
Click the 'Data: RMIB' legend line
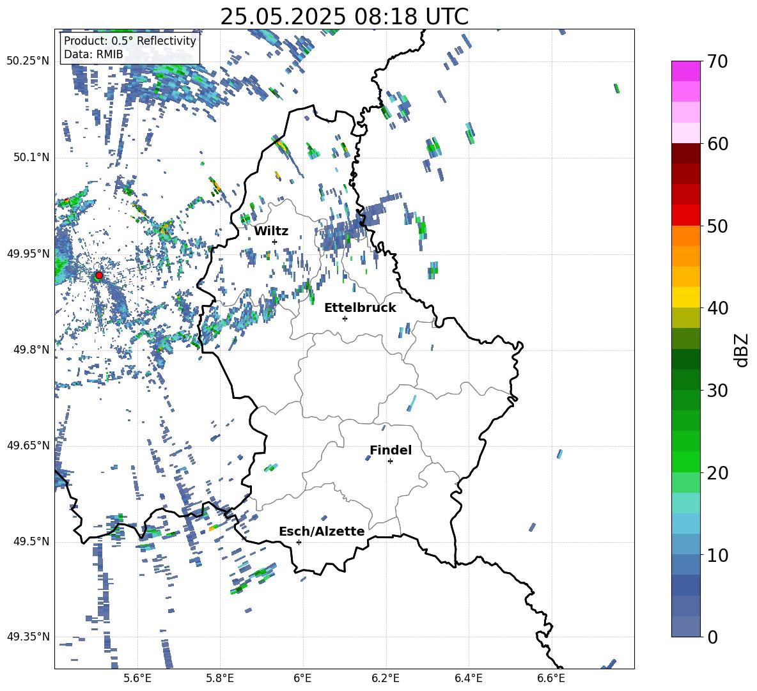click(93, 54)
